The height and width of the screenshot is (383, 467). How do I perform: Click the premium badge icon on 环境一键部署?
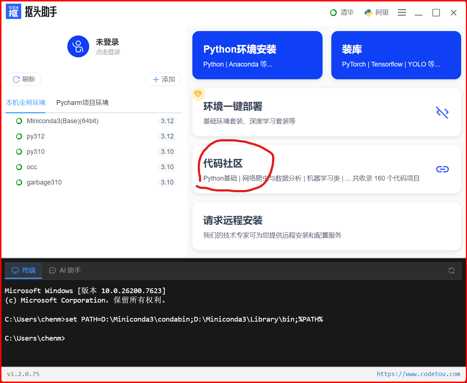point(198,94)
